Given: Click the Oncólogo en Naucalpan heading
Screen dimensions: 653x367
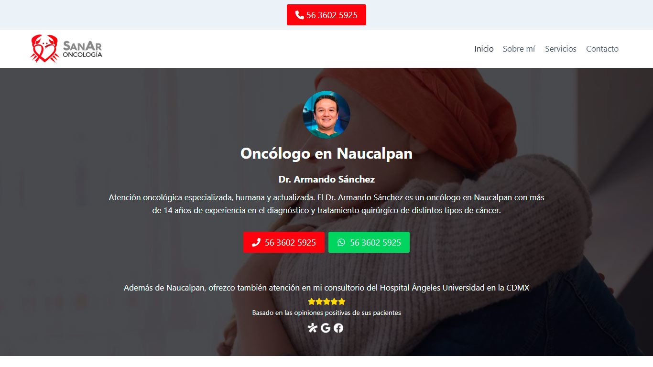Looking at the screenshot, I should point(326,153).
